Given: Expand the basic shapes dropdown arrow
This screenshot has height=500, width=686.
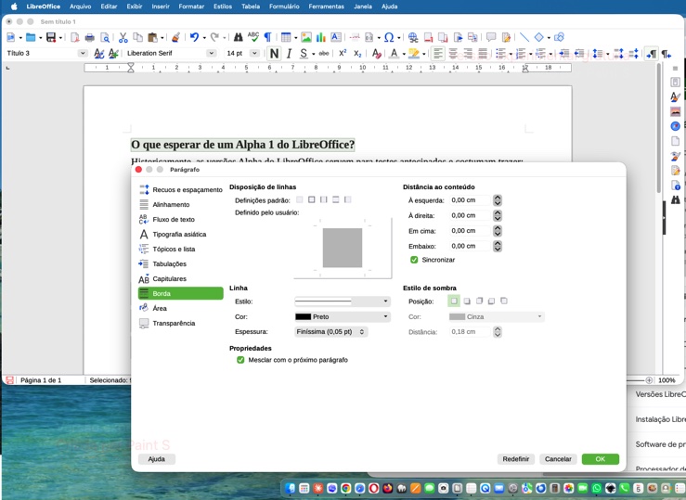Looking at the screenshot, I should (x=549, y=38).
